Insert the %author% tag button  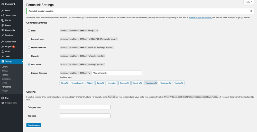179,83
